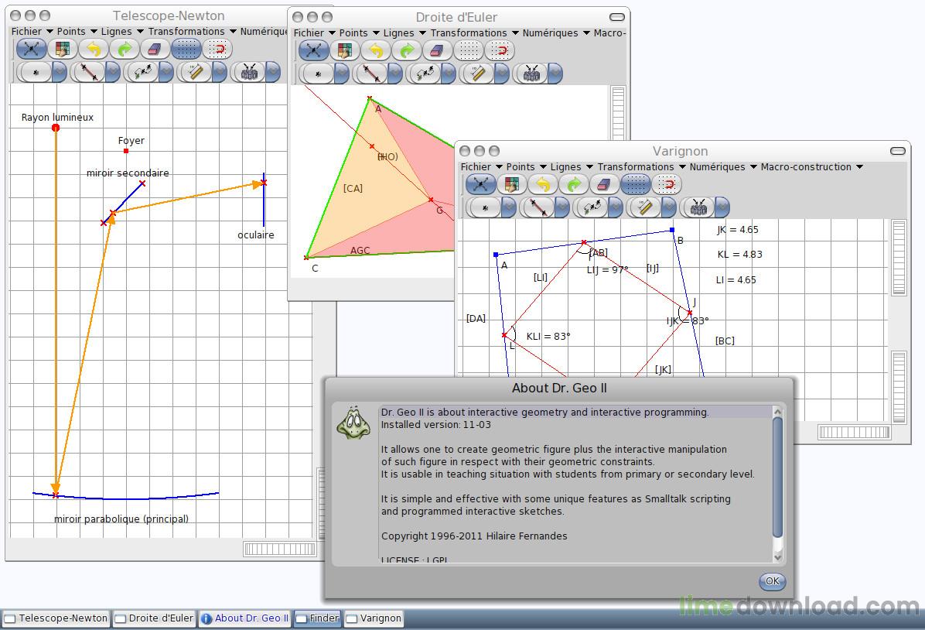
Task: Expand the macro tool dropdown in Droite d'Euler
Action: click(x=555, y=74)
